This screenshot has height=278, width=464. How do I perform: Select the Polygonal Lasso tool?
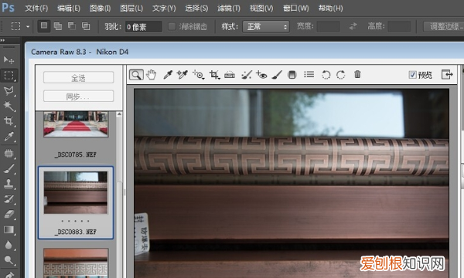click(9, 91)
